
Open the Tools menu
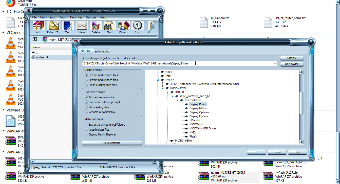click(x=63, y=17)
